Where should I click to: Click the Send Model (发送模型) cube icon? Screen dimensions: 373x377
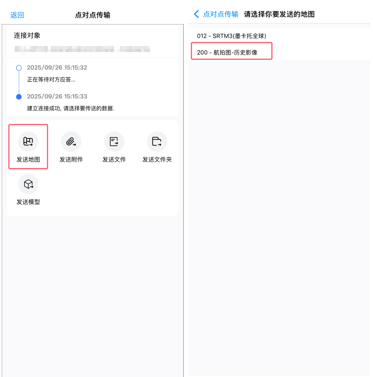tap(28, 184)
